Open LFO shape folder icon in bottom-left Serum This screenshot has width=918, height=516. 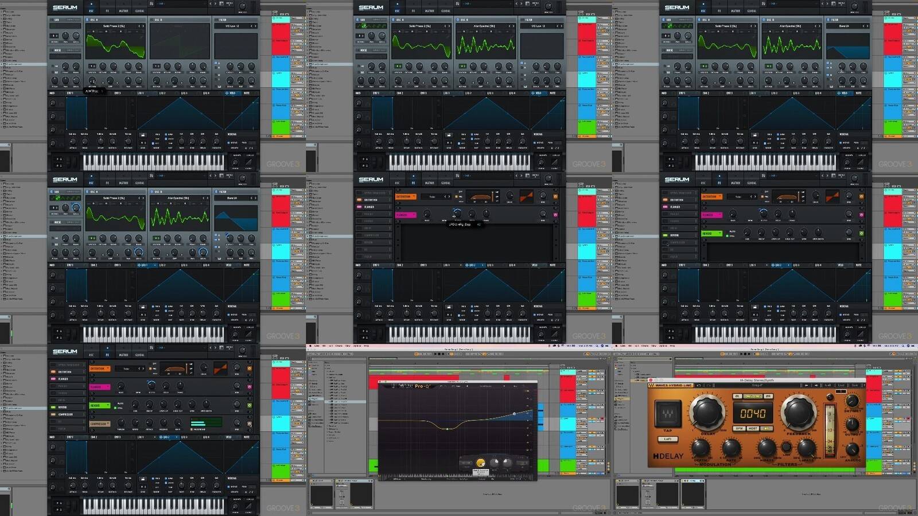tap(143, 479)
